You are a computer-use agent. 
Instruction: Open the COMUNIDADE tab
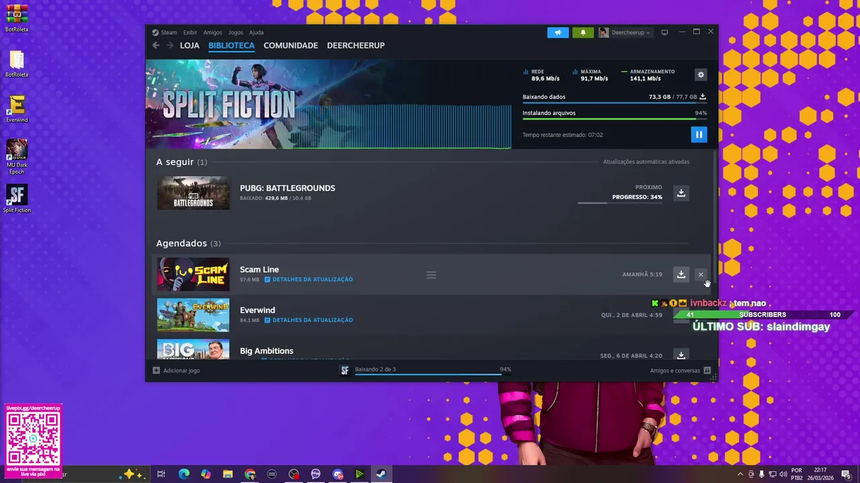[290, 46]
